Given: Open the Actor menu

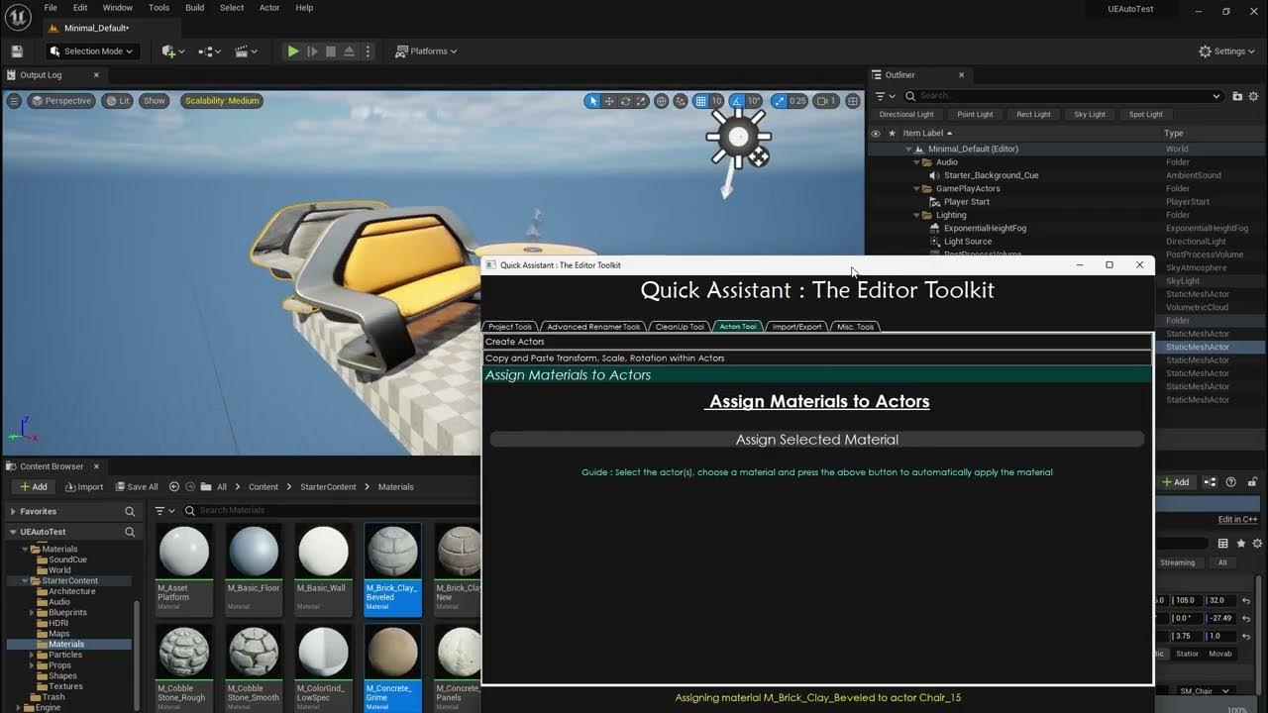Looking at the screenshot, I should 269,8.
